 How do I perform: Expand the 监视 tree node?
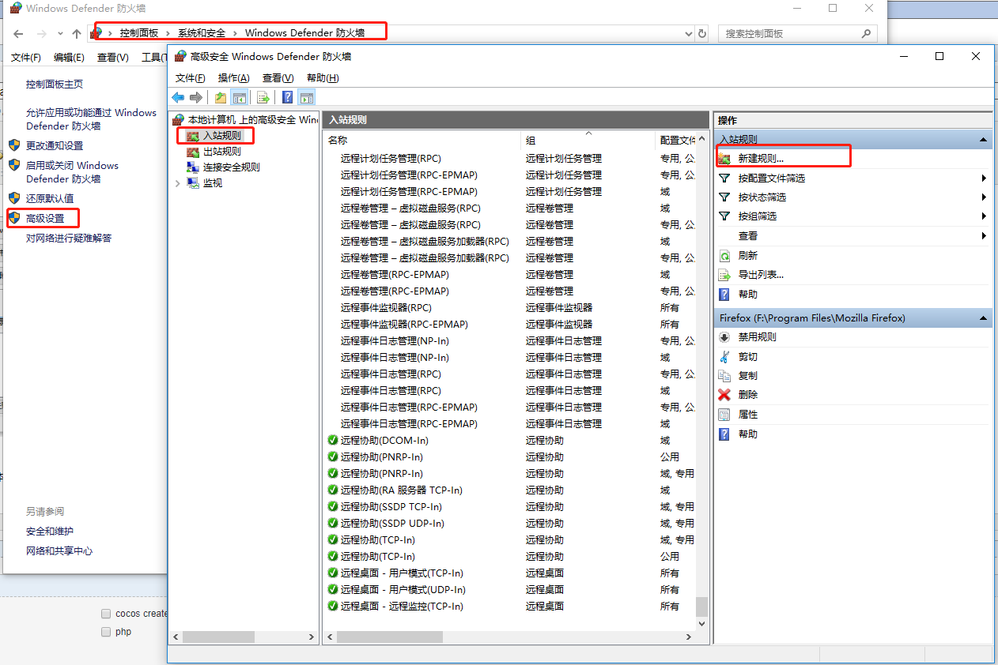177,183
